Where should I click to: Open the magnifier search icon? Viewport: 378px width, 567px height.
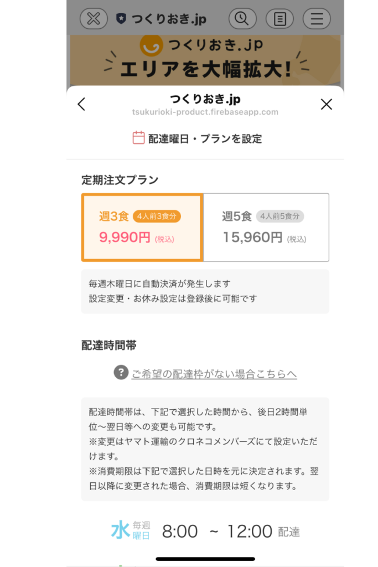point(242,18)
